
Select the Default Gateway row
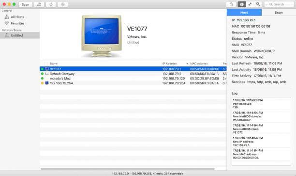click(133, 74)
